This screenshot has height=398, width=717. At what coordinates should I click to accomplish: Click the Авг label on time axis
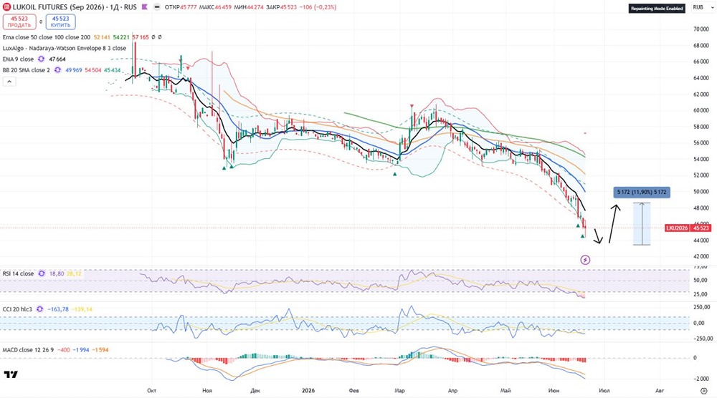(660, 391)
